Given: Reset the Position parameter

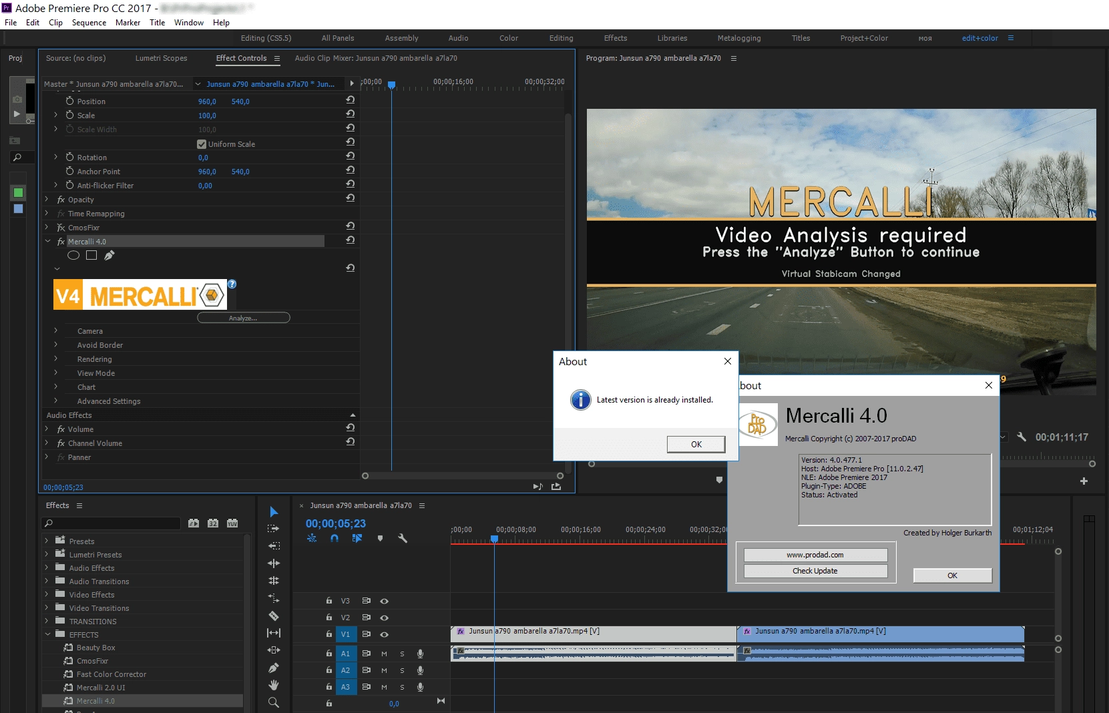Looking at the screenshot, I should (x=350, y=99).
